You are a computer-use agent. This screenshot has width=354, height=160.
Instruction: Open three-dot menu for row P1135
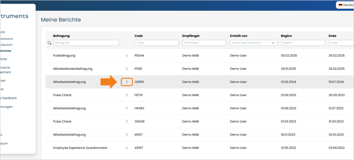pyautogui.click(x=127, y=69)
